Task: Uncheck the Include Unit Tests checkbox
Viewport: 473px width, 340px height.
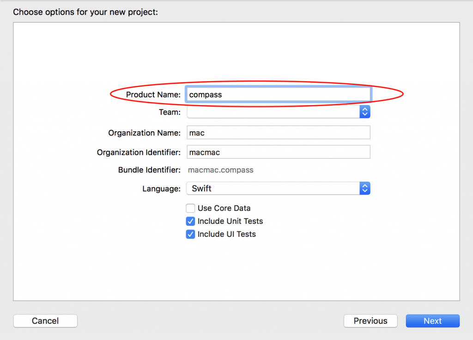Action: pos(190,221)
